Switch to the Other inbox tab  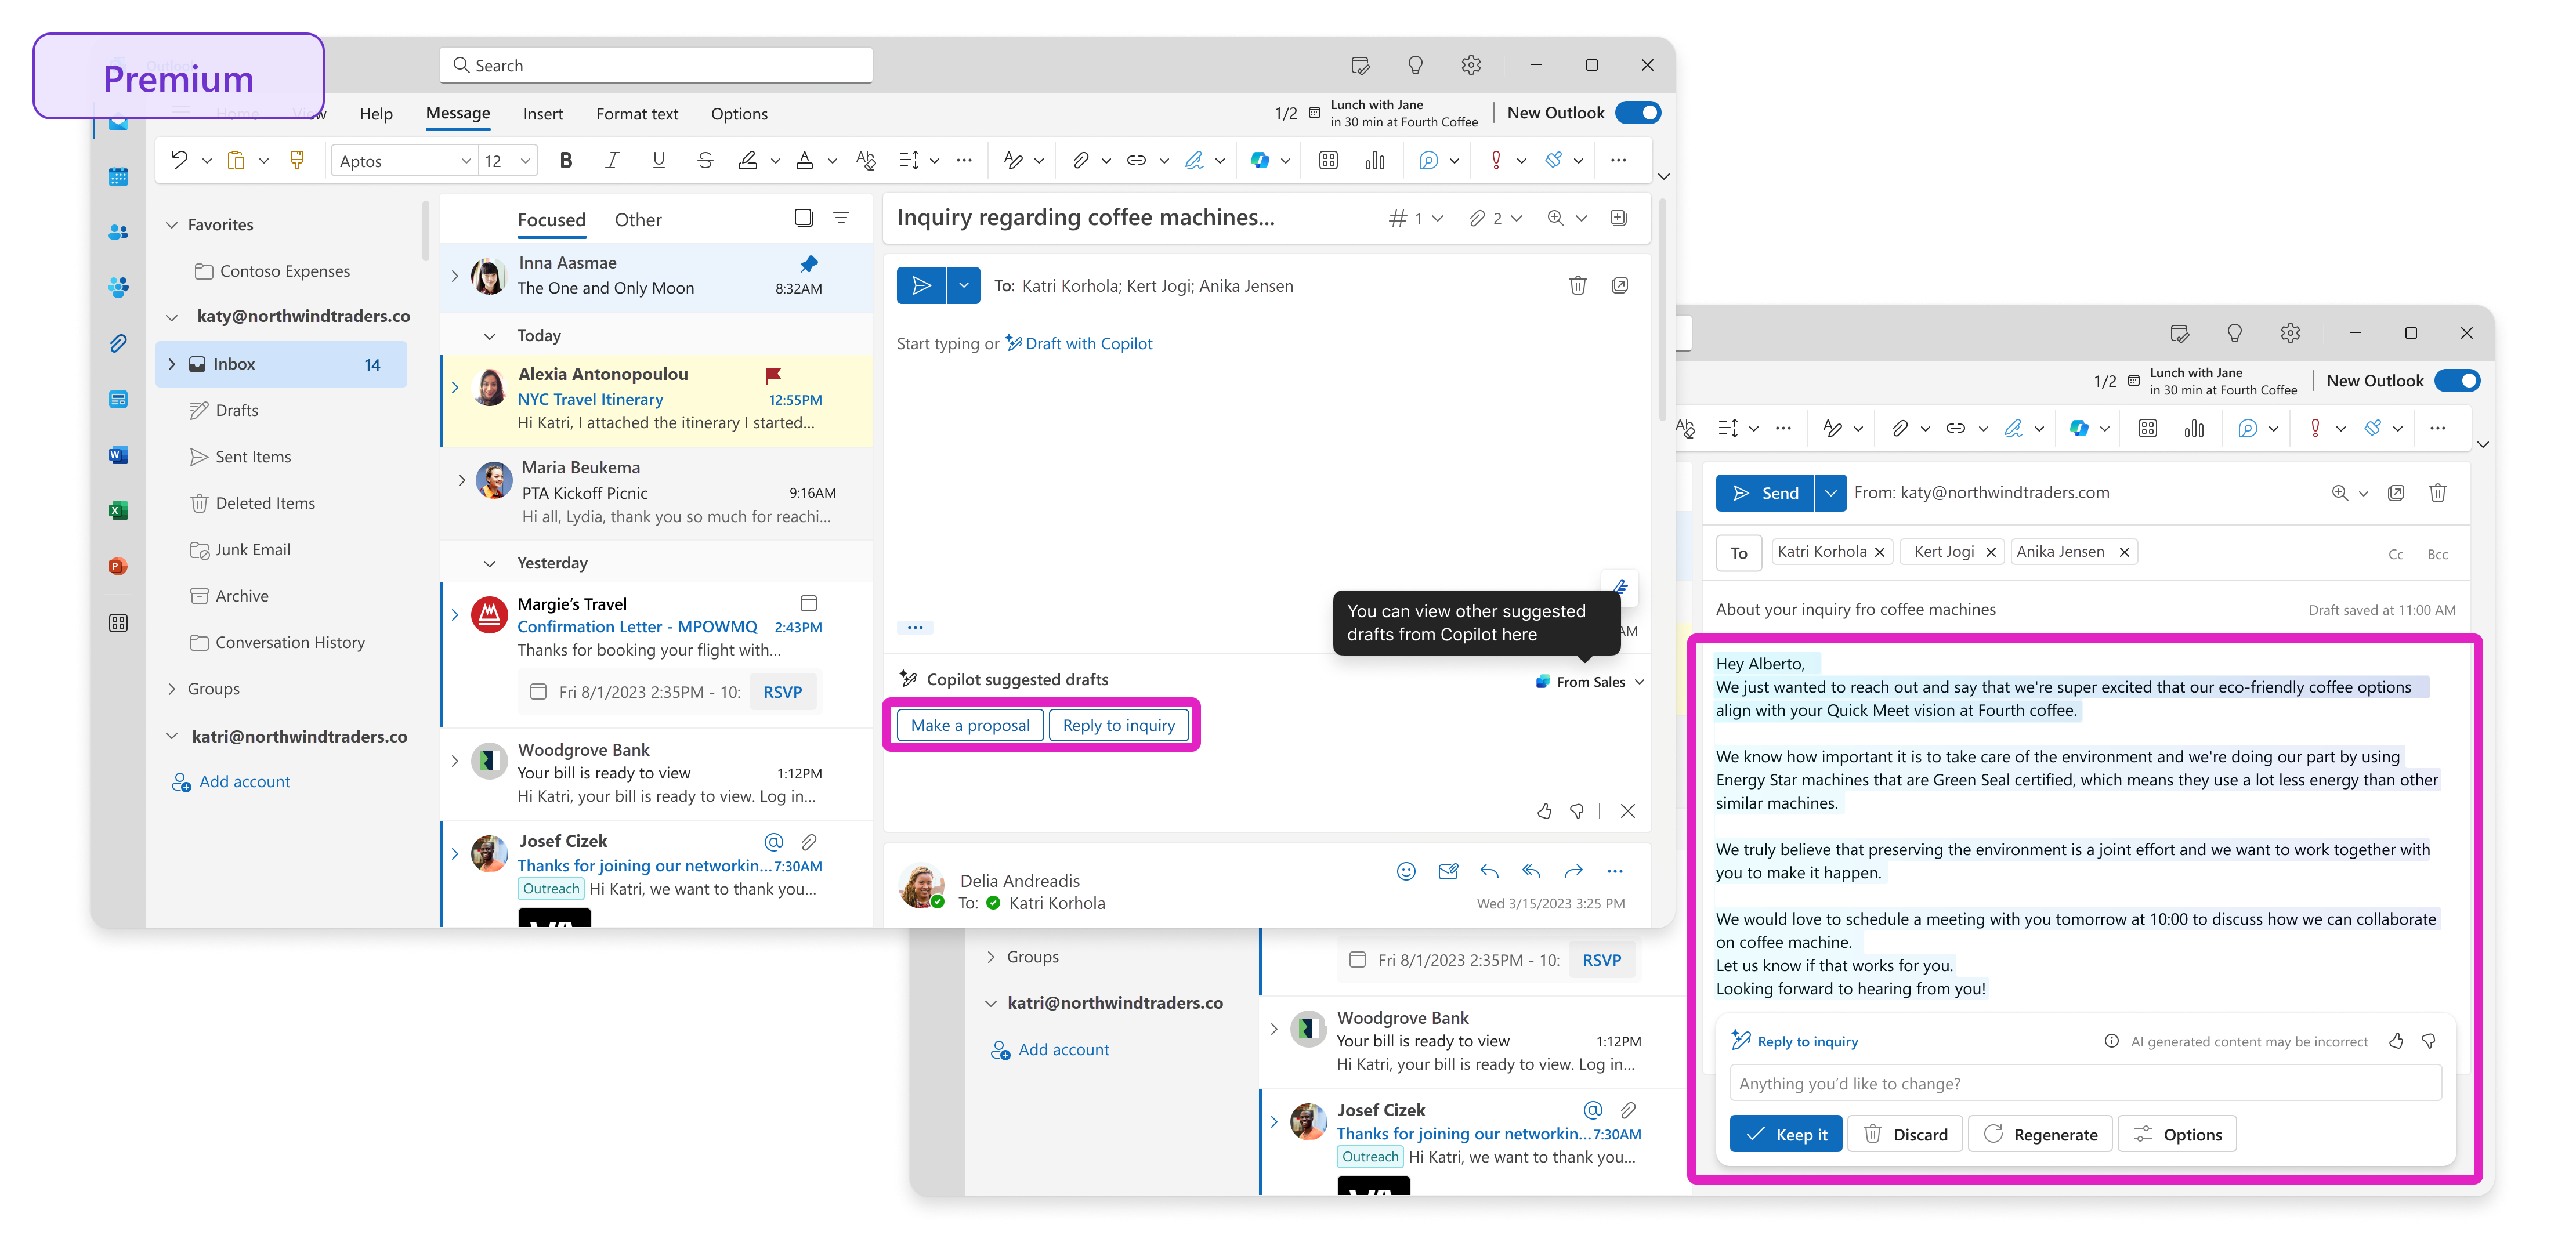pos(638,220)
